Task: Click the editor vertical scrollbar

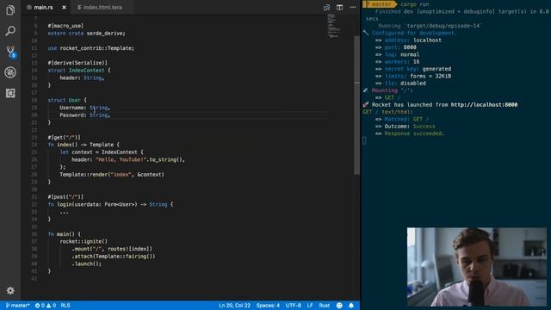Action: pos(356,105)
